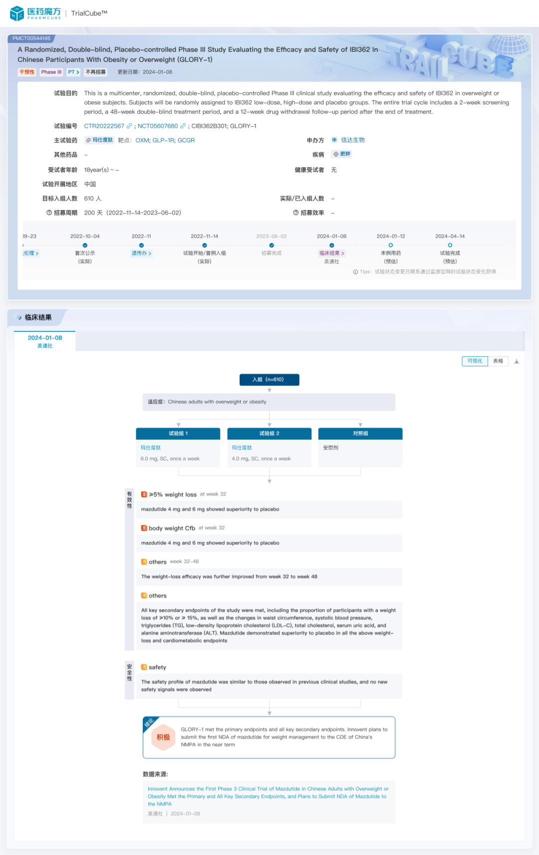
Task: Click the PharmCube logo icon
Action: point(17,13)
